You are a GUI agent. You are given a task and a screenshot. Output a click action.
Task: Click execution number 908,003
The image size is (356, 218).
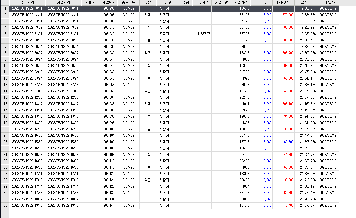(x=109, y=15)
